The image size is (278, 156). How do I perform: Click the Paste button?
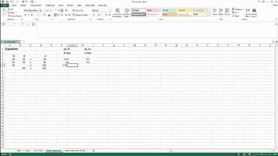click(4, 13)
